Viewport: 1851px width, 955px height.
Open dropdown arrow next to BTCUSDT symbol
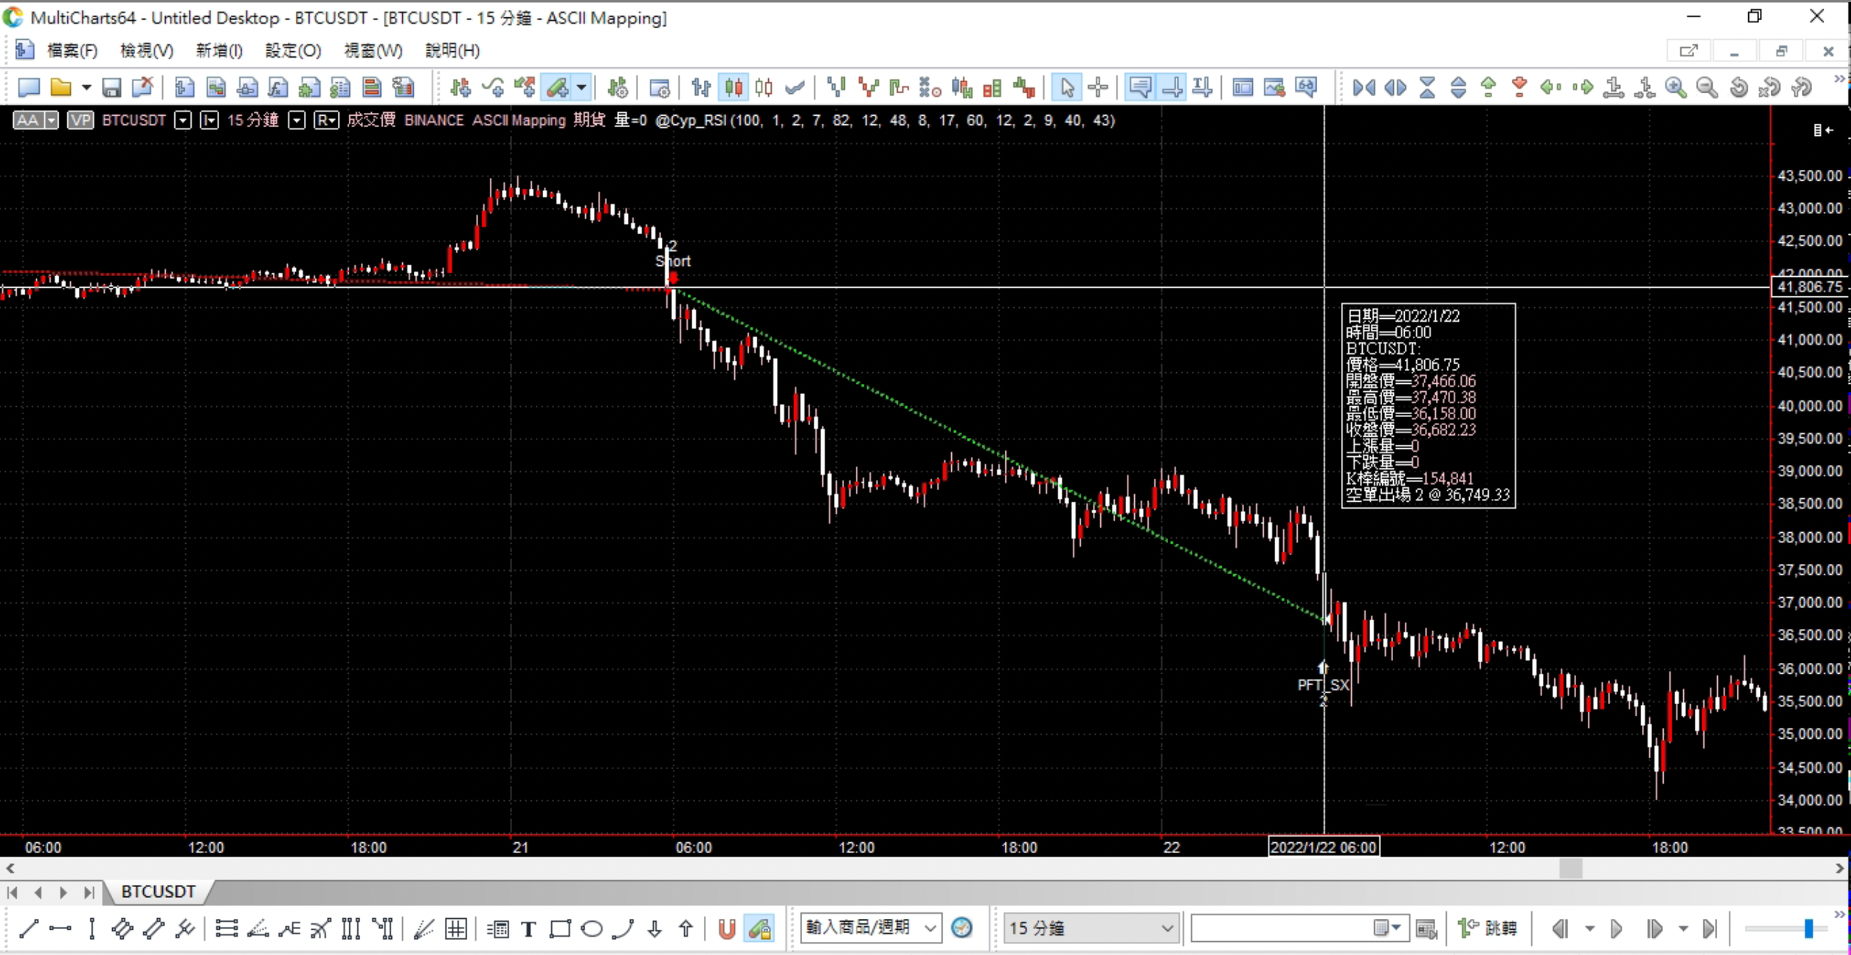(x=183, y=120)
